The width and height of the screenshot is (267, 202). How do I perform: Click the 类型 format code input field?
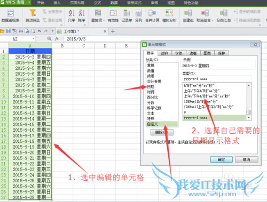pos(217,79)
